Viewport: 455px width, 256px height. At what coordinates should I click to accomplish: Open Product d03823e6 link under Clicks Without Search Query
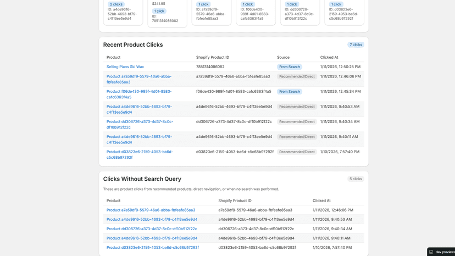pos(153,248)
